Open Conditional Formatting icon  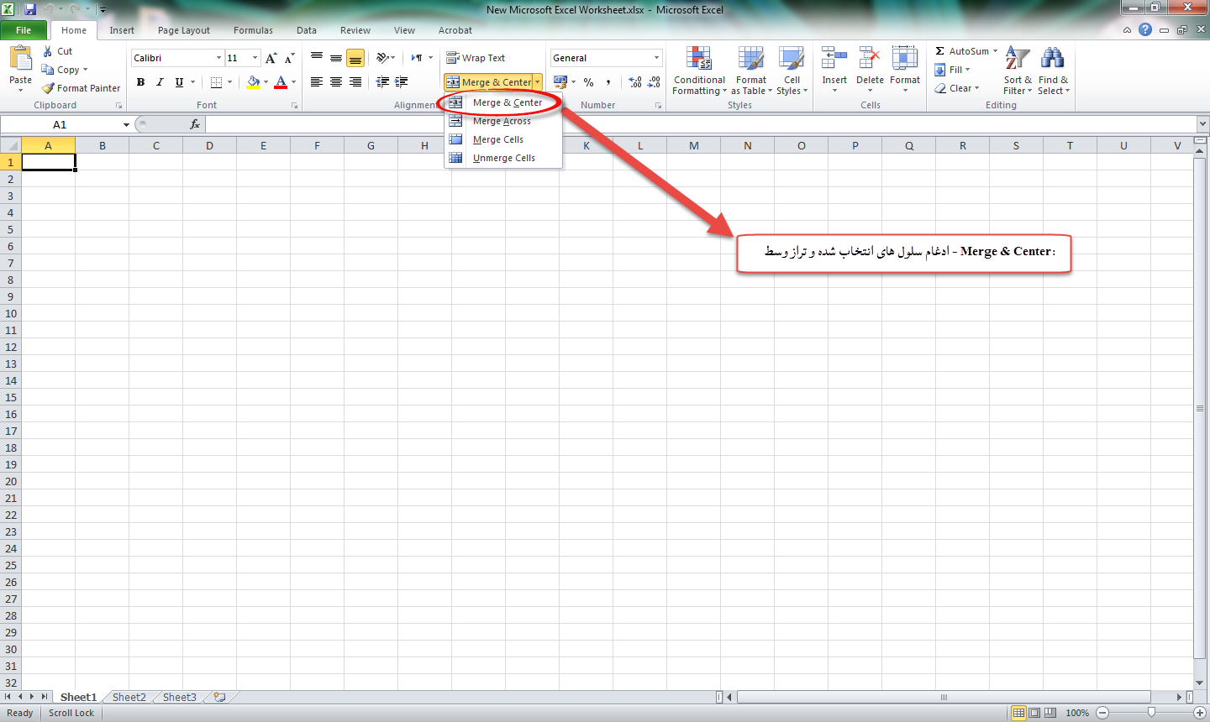[698, 59]
